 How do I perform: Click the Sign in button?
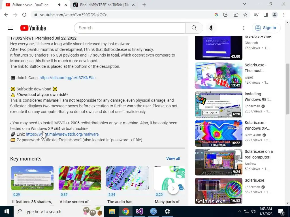(266, 28)
